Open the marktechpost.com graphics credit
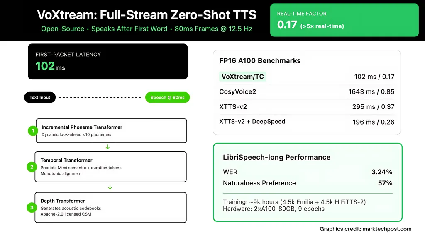 365,229
